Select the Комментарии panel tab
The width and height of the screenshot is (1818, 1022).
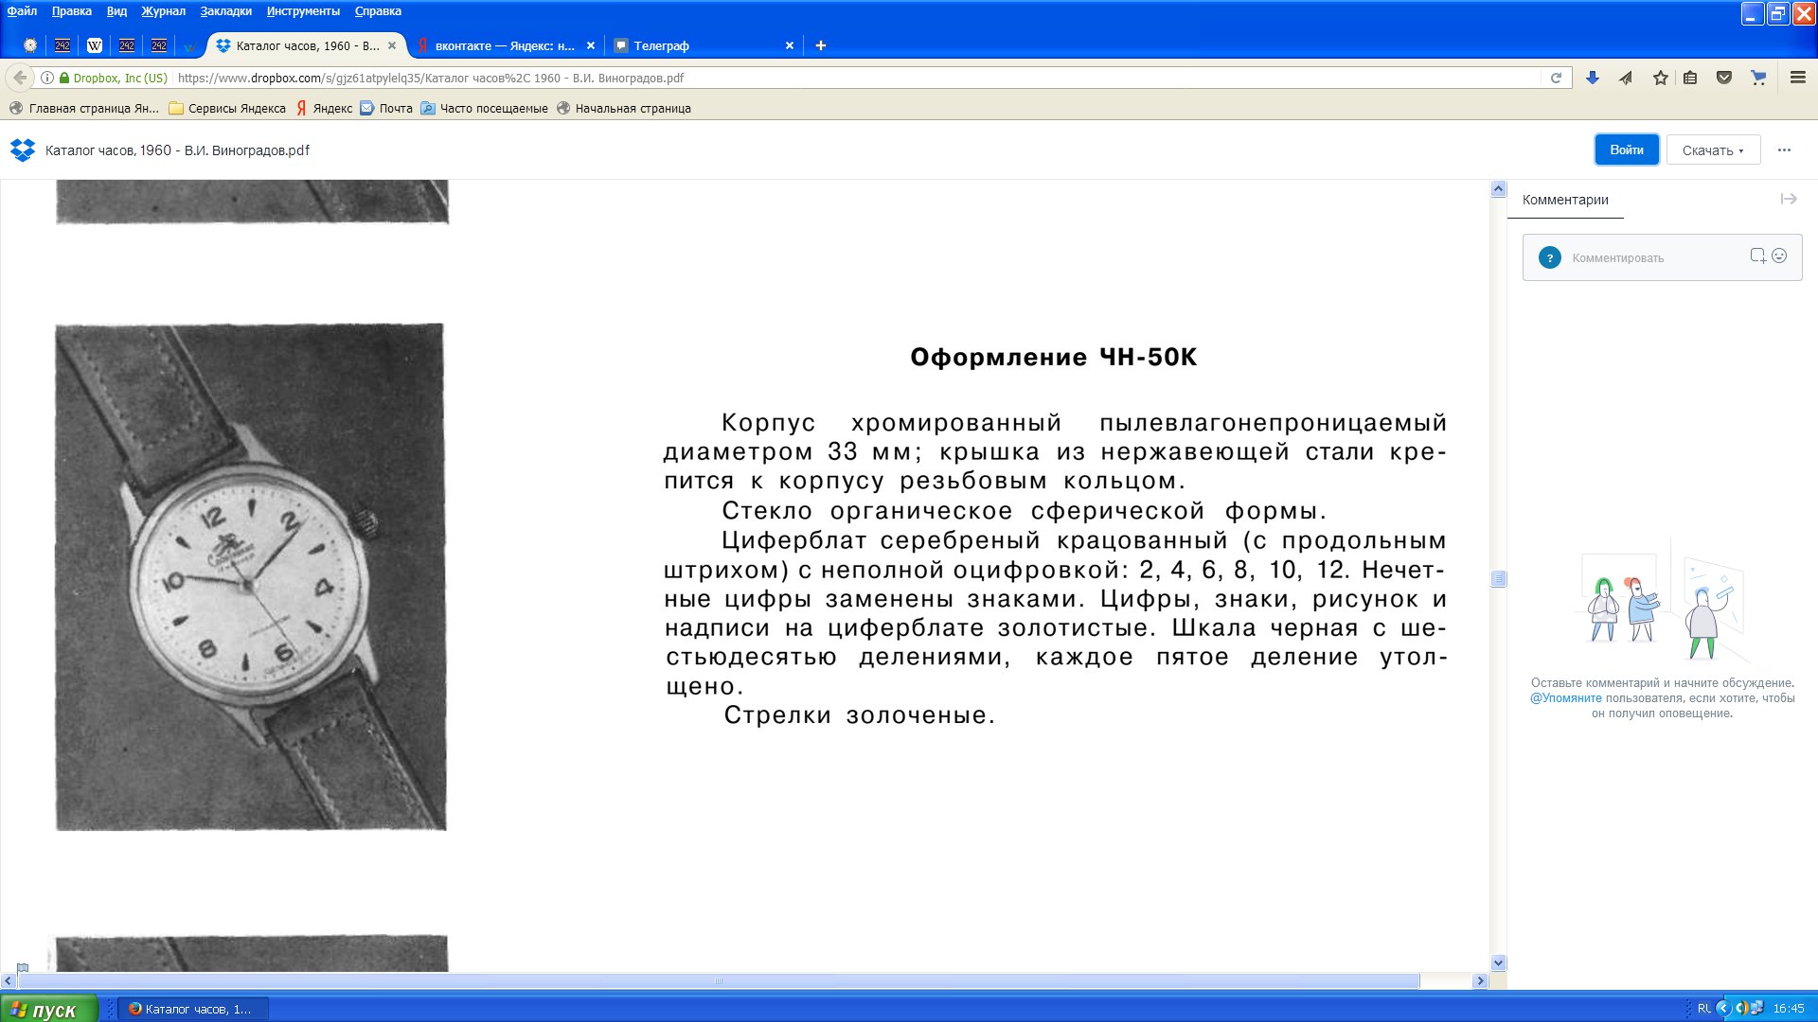click(x=1565, y=200)
